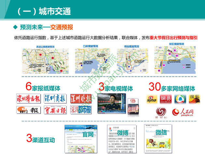
Task: Click the TV news anchor screenshot
Action: click(112, 103)
